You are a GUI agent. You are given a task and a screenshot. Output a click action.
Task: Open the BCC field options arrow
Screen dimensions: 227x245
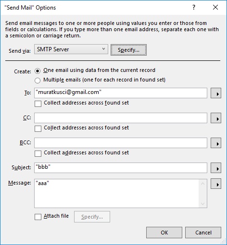click(216, 143)
